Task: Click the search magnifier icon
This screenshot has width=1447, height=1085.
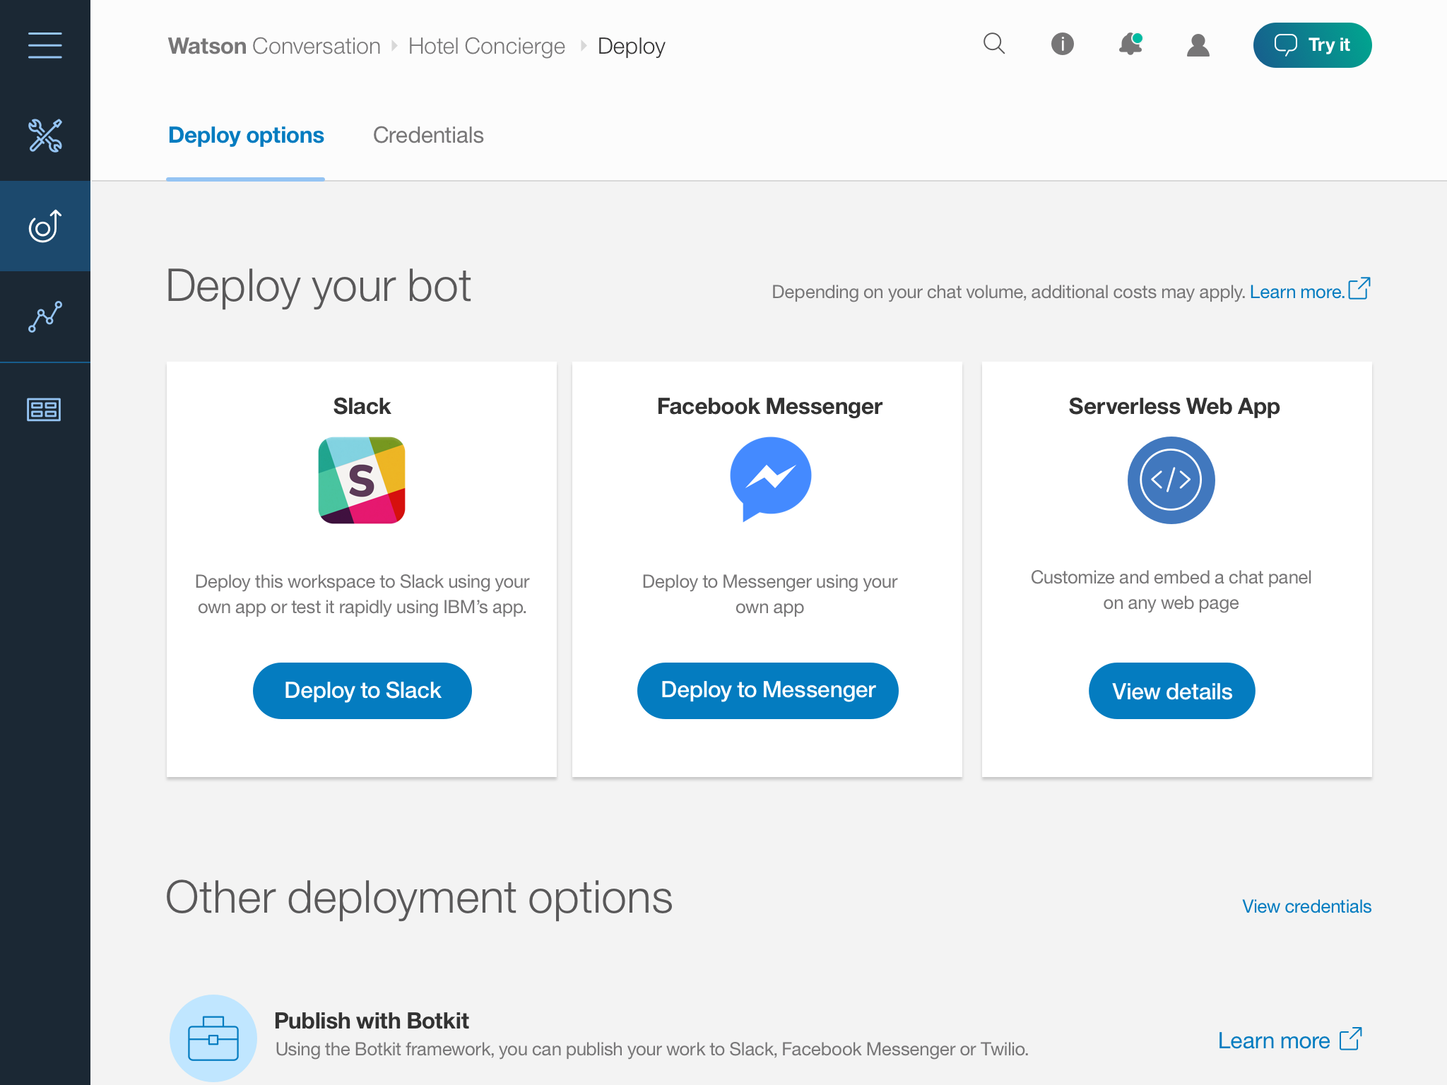Action: coord(994,45)
